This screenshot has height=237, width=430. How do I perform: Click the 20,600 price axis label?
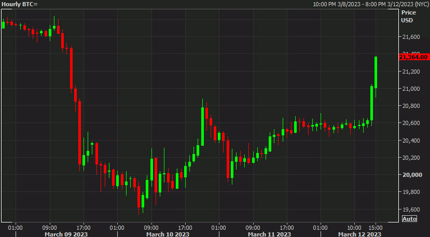pyautogui.click(x=410, y=123)
